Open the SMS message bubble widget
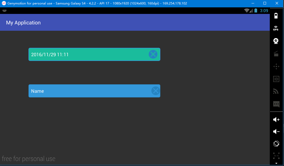284x166 pixels. tap(276, 104)
